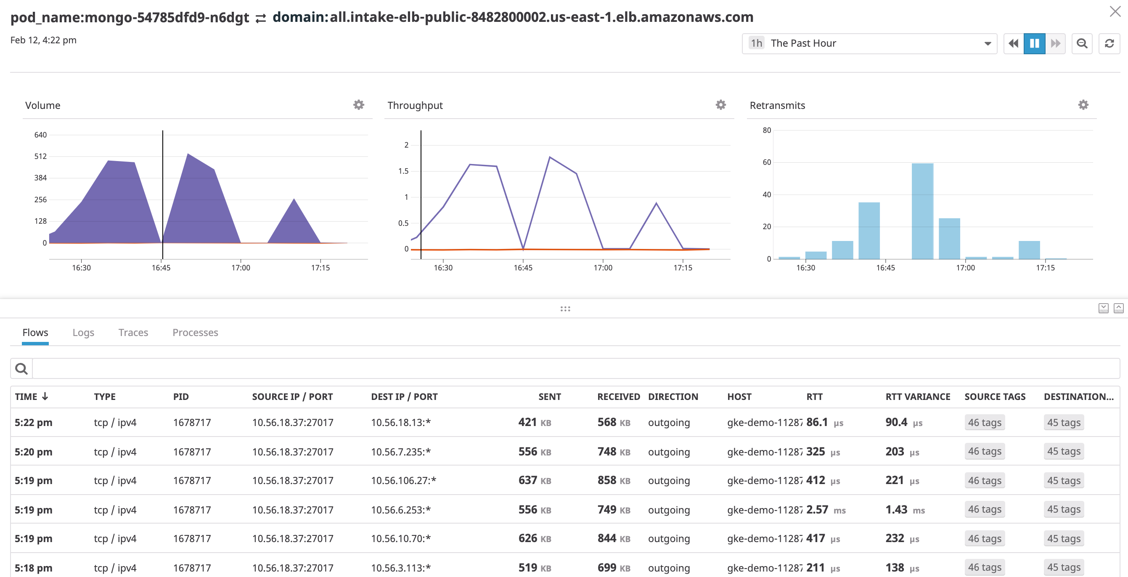Click the flow search input field
The image size is (1128, 577).
click(569, 368)
